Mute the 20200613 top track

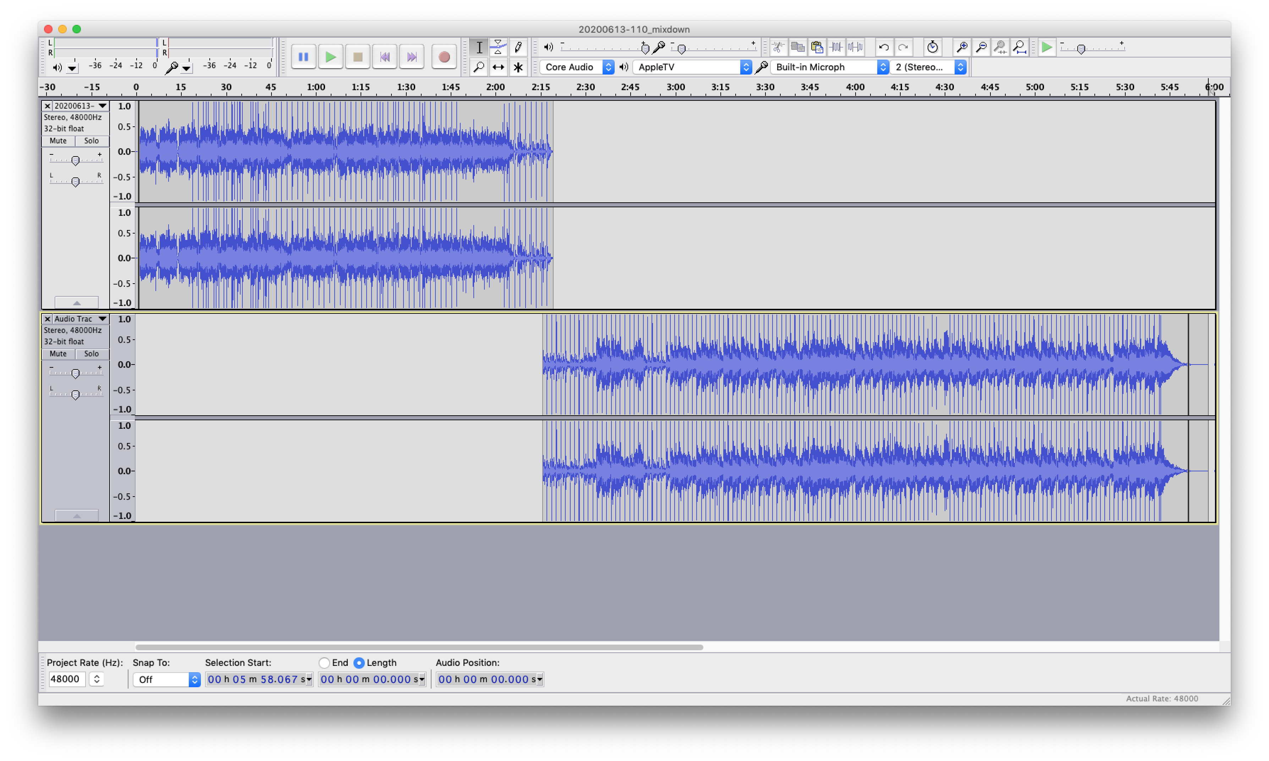click(x=58, y=141)
